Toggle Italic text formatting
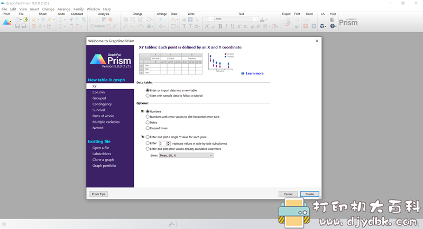Viewport: 423px width, 229px height. pos(226,26)
